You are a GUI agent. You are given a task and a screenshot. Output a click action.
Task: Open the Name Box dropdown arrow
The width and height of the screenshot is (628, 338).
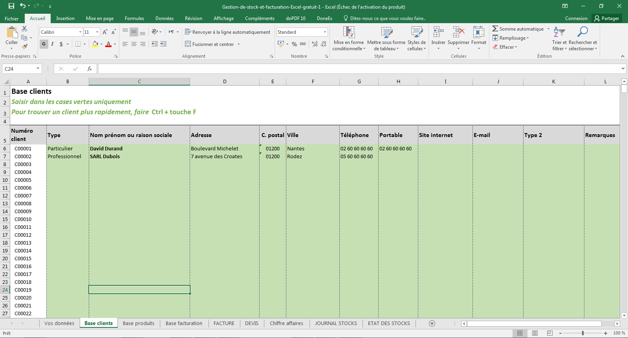click(x=38, y=69)
